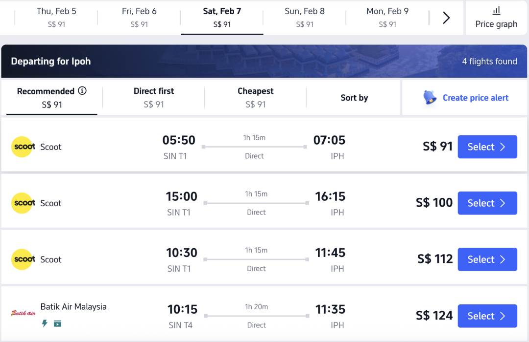Open the Sort by dropdown

[354, 98]
